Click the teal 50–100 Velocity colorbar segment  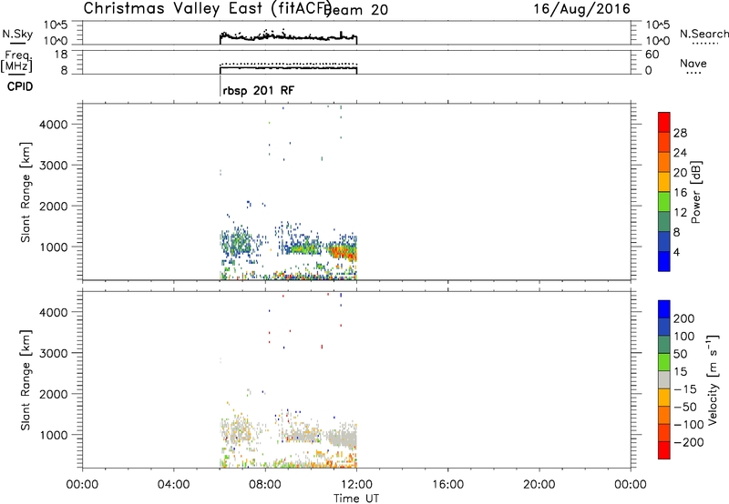664,345
